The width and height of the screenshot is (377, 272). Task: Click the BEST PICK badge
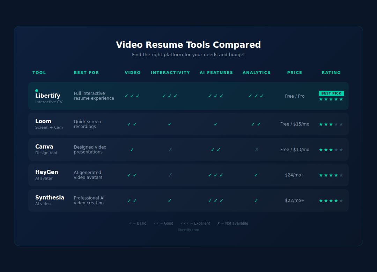tap(331, 93)
